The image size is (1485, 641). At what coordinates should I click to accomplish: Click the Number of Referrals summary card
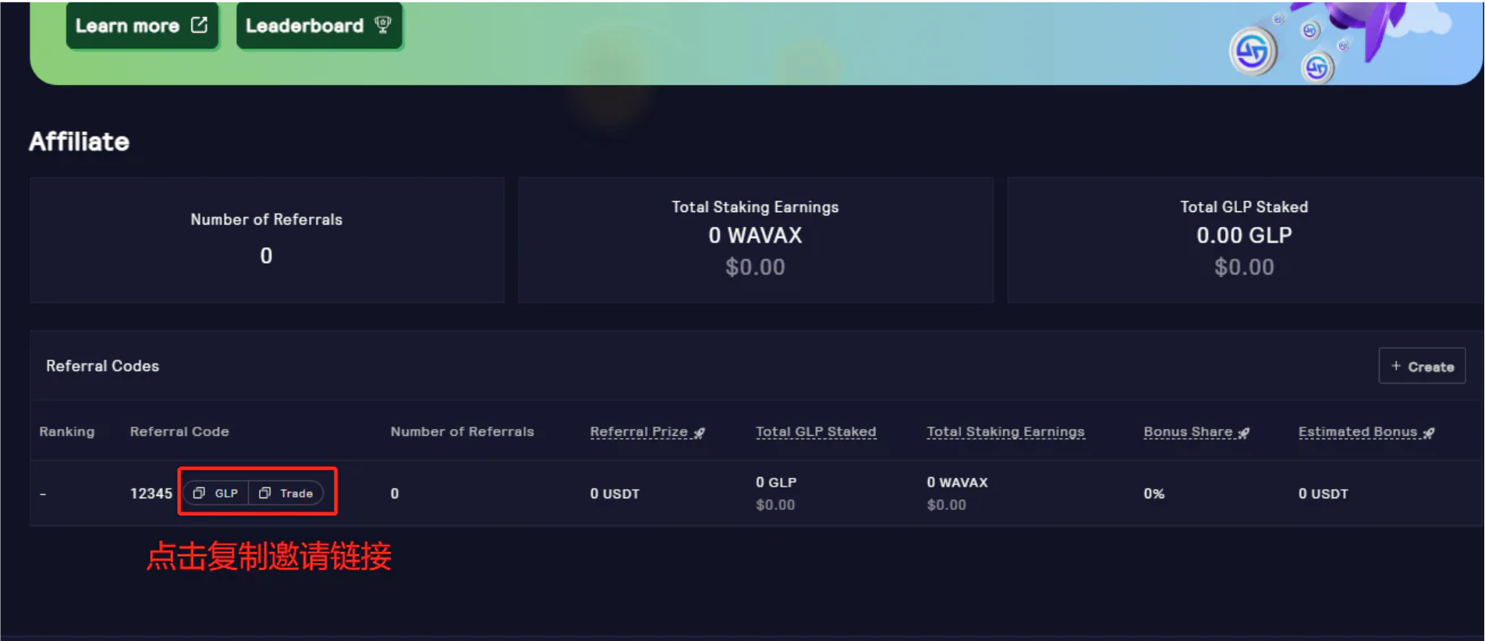tap(267, 239)
